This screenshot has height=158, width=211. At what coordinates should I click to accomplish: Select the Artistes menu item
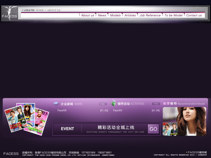(x=130, y=15)
